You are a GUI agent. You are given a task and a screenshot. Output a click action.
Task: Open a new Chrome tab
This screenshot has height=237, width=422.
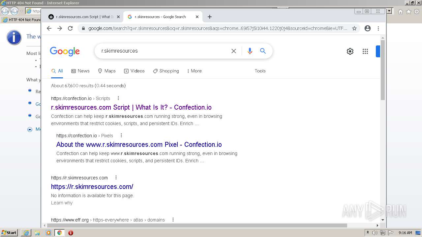(x=210, y=17)
